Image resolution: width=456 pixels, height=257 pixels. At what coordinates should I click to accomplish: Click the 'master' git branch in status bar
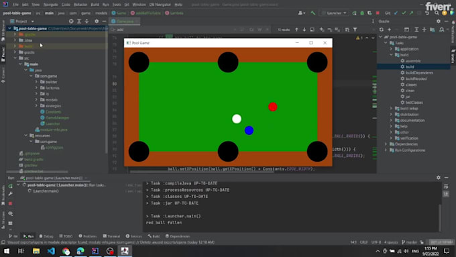[x=410, y=242]
